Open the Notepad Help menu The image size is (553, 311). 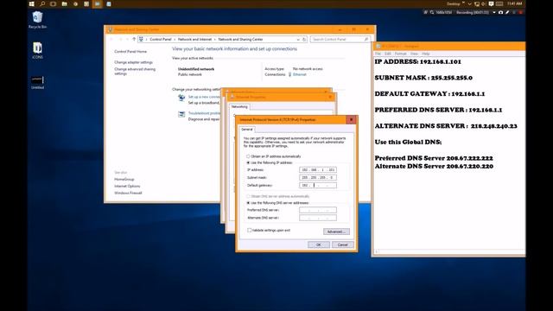pos(426,54)
